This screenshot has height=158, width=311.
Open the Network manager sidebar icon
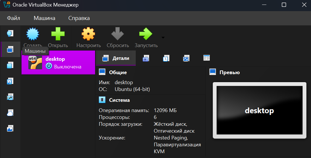10,97
